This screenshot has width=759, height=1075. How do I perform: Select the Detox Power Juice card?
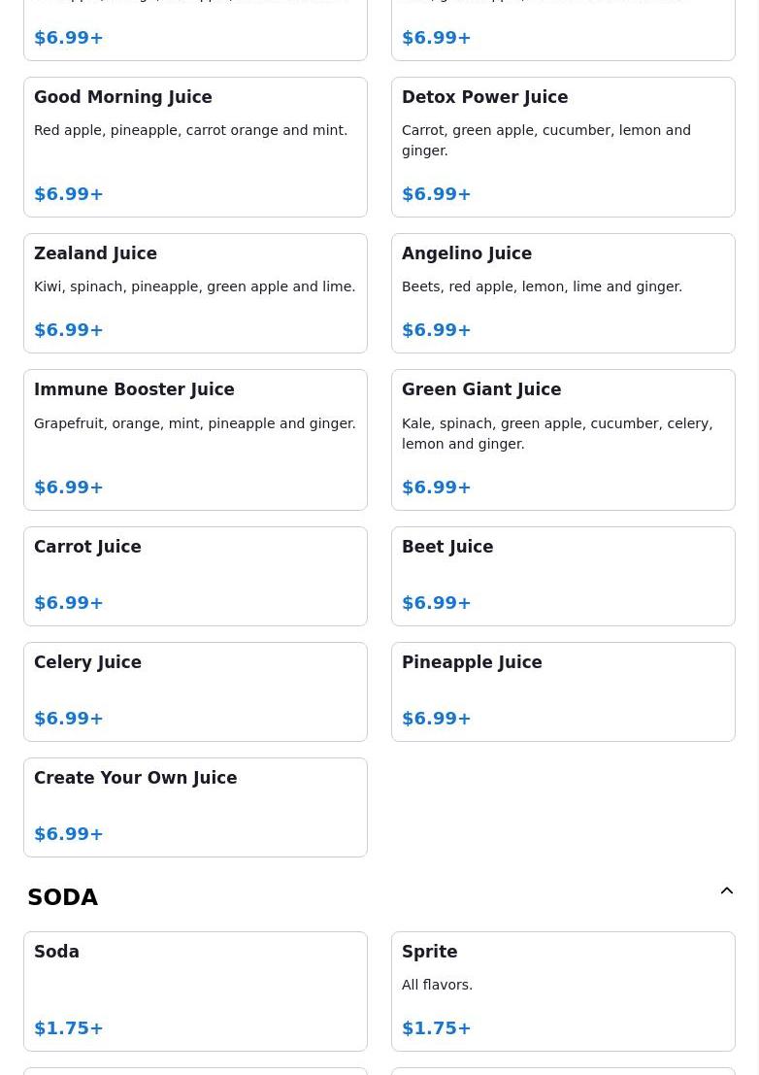563,147
